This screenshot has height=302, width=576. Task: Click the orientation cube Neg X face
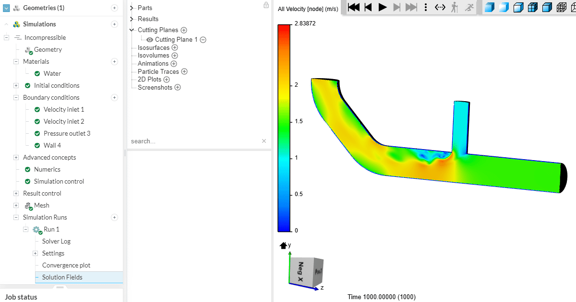pyautogui.click(x=300, y=272)
